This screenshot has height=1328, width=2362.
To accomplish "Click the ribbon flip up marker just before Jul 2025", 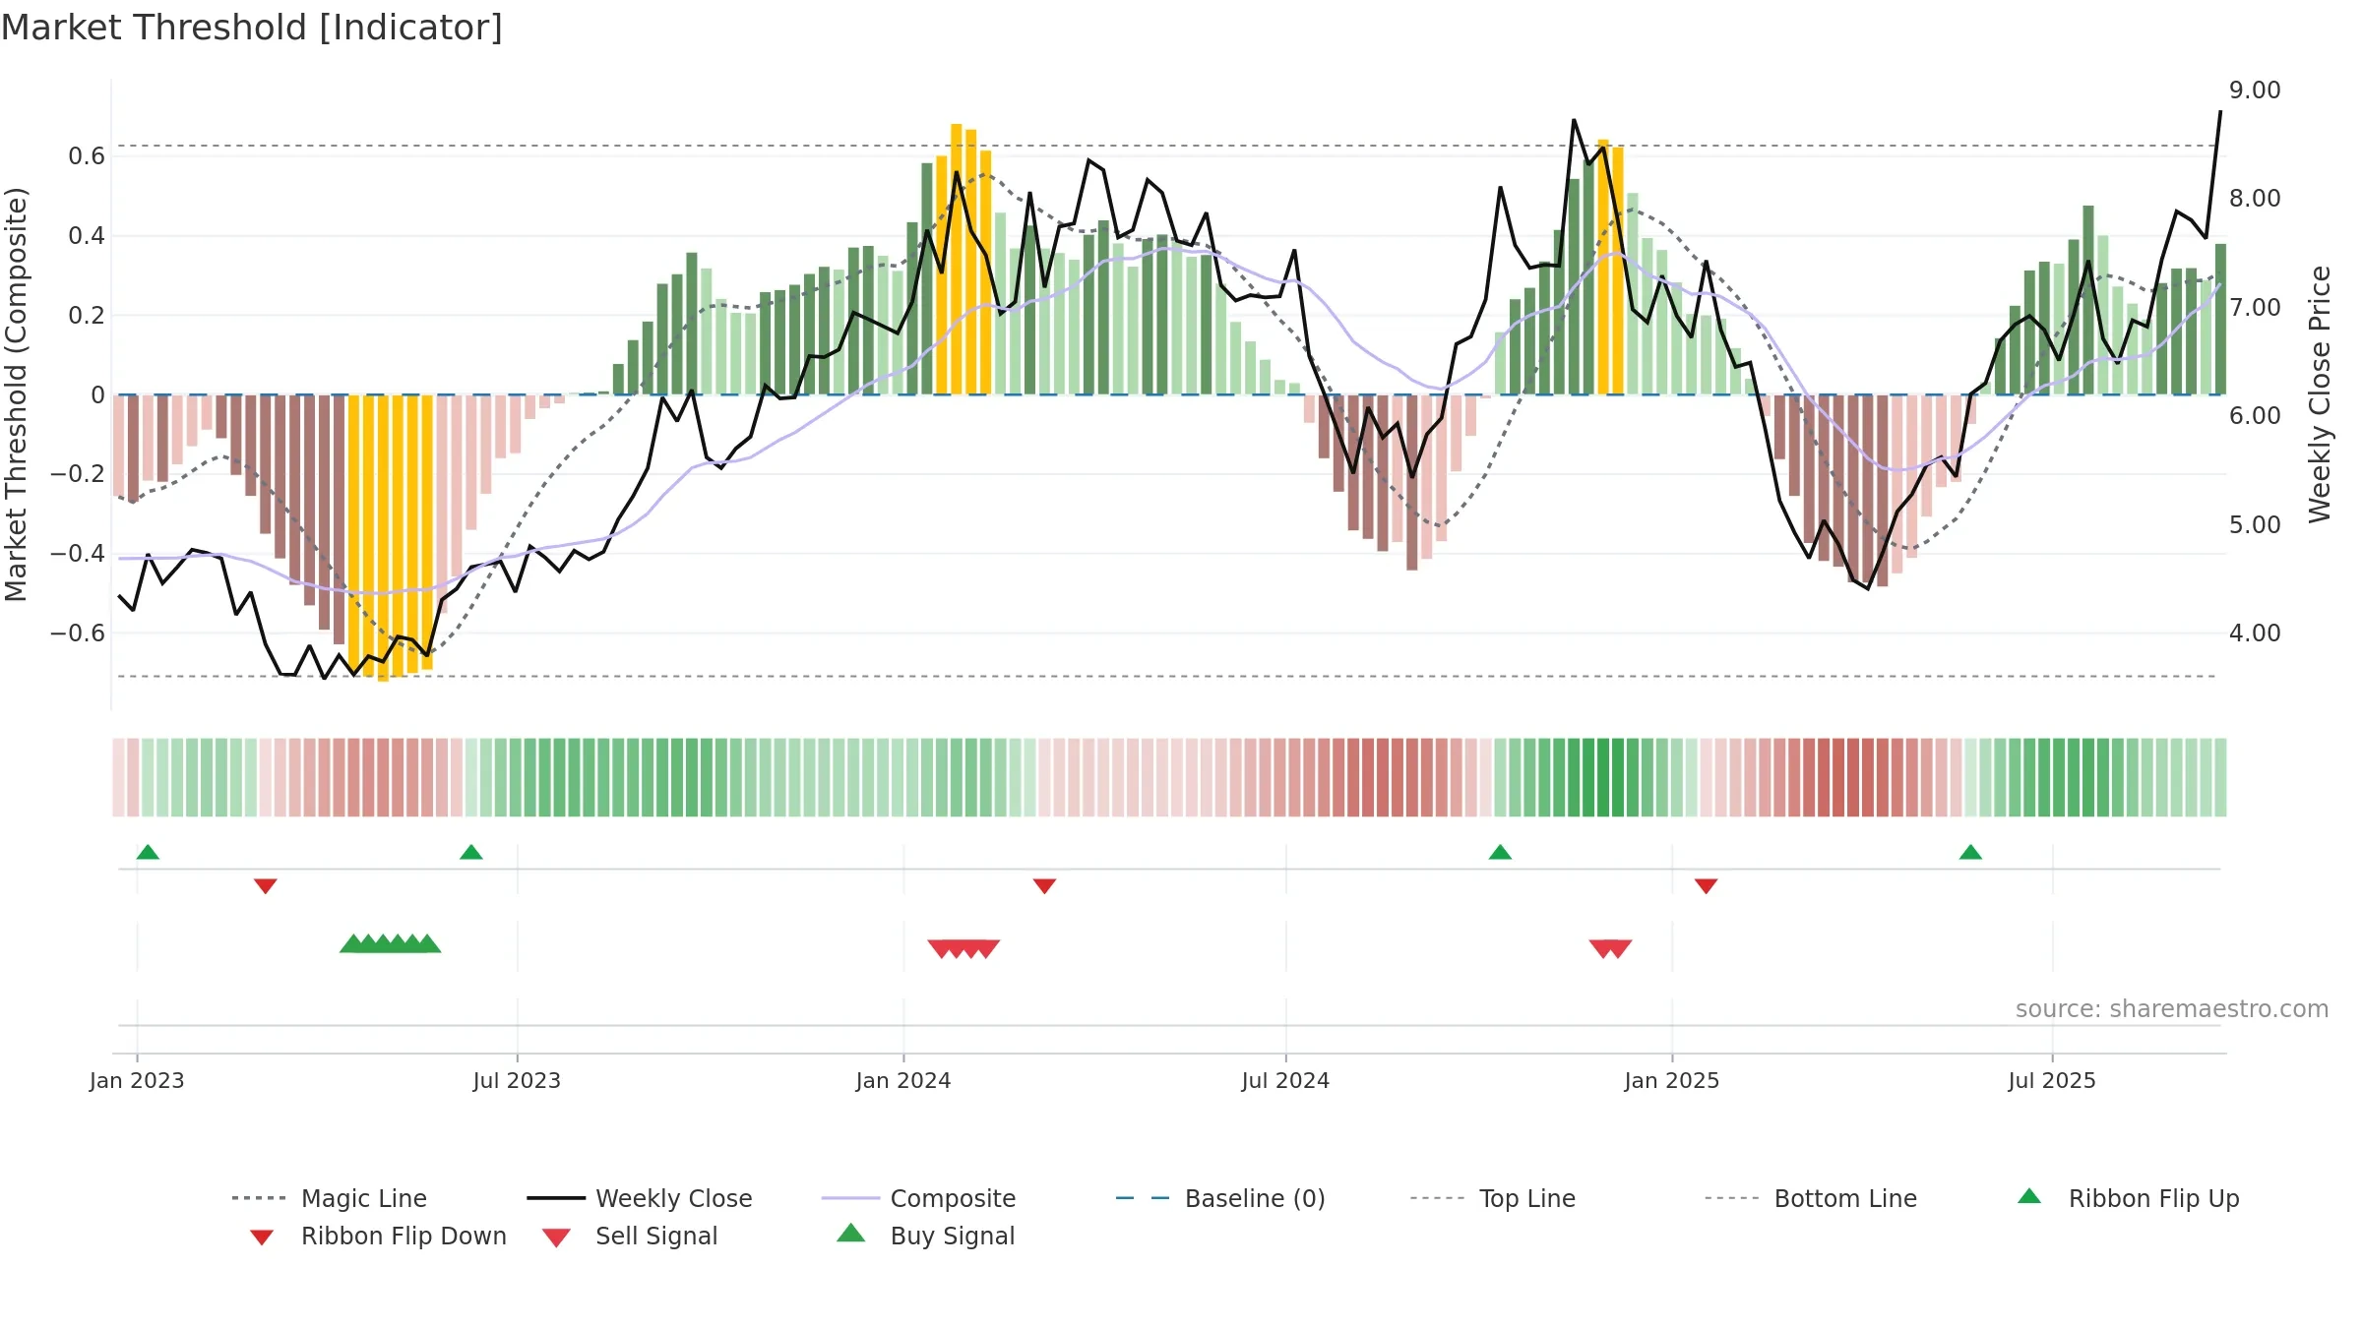I will pyautogui.click(x=1970, y=852).
